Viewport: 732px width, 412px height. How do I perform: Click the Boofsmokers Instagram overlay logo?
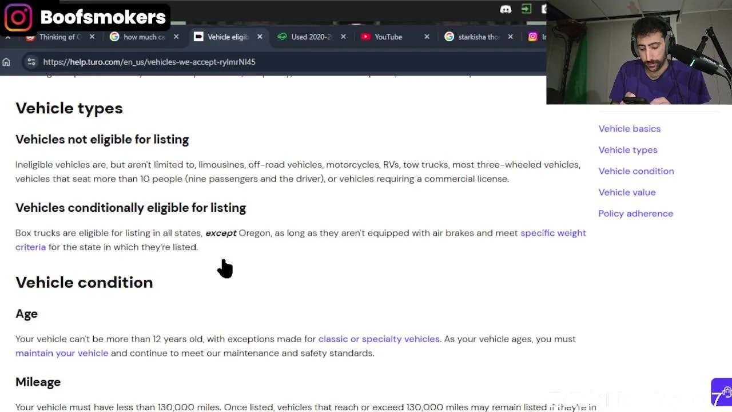[x=18, y=18]
